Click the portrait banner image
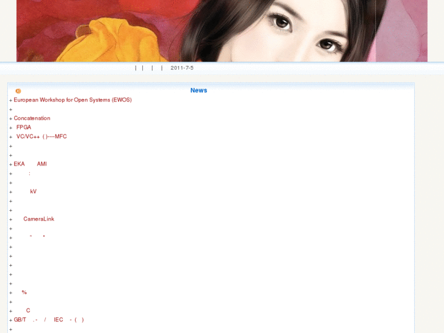Image resolution: width=444 pixels, height=333 pixels. pyautogui.click(x=222, y=31)
